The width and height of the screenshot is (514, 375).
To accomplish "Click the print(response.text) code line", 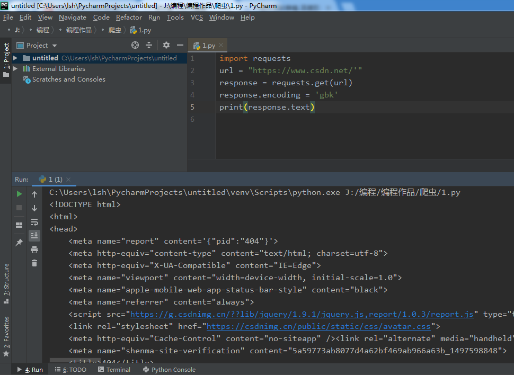I will coord(267,107).
